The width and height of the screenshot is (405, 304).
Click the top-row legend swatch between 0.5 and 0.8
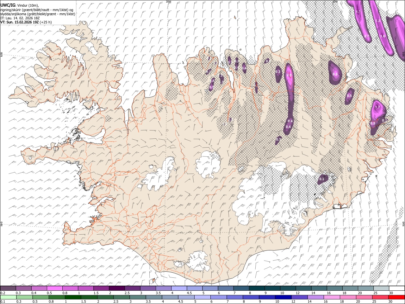tap(55, 288)
